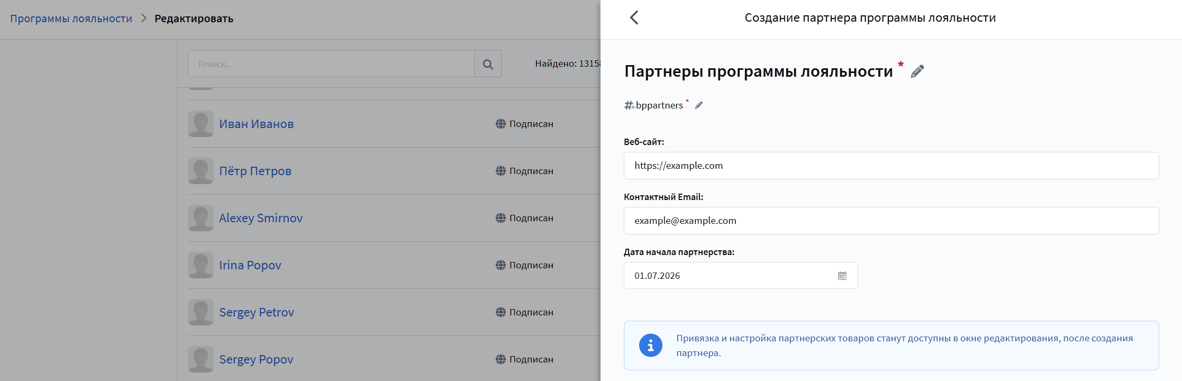Click Sergey Popov's avatar
Viewport: 1182px width, 381px height.
pyautogui.click(x=201, y=359)
